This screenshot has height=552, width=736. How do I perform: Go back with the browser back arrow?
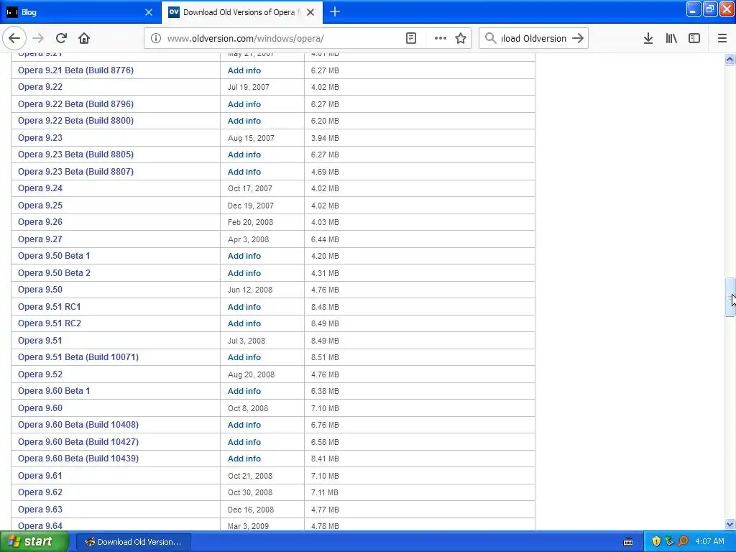tap(14, 39)
